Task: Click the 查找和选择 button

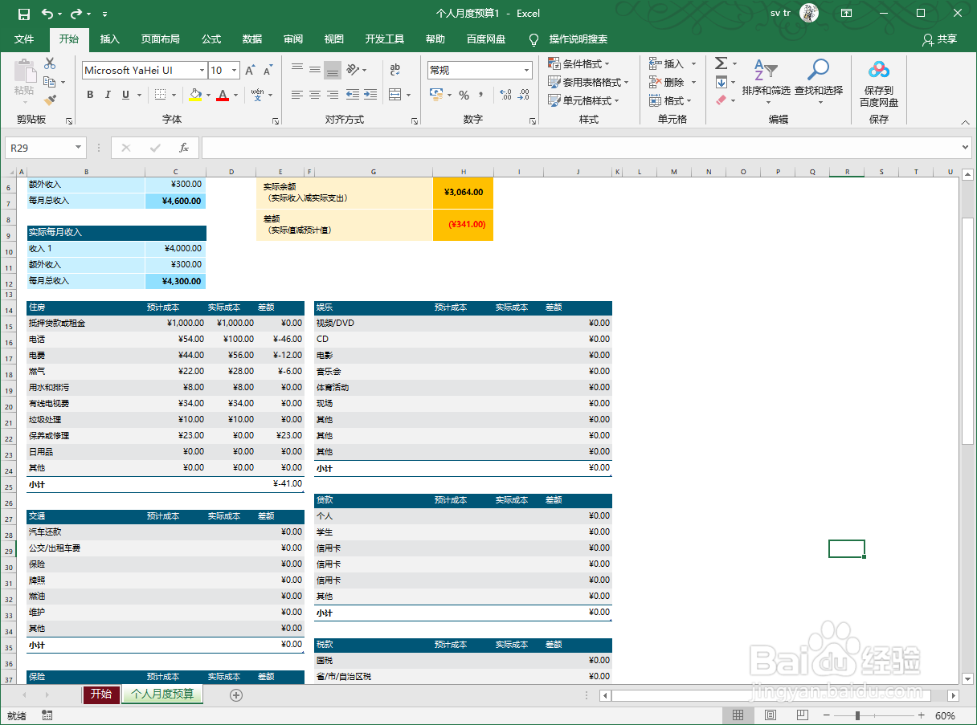Action: pyautogui.click(x=819, y=80)
